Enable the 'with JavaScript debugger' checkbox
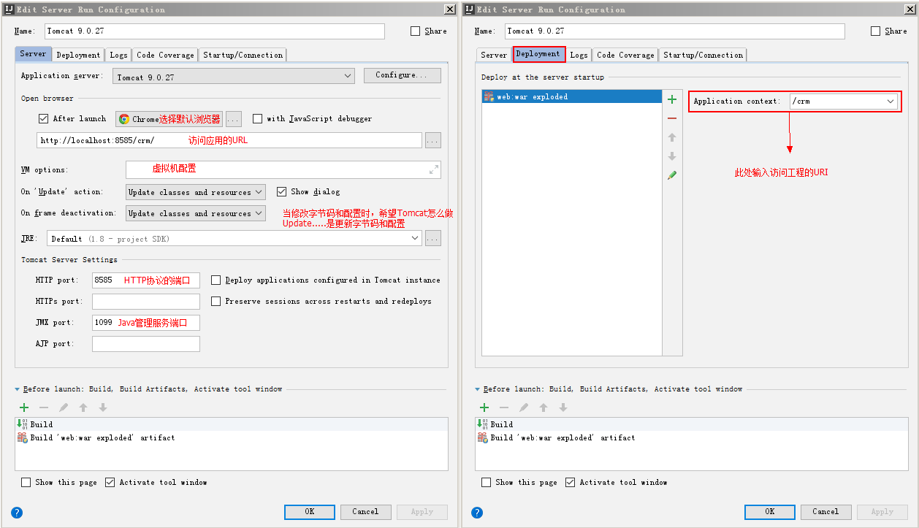 (x=257, y=119)
